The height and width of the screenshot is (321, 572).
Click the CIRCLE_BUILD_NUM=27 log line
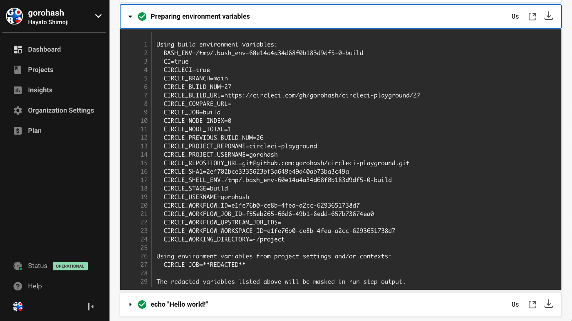coord(197,87)
